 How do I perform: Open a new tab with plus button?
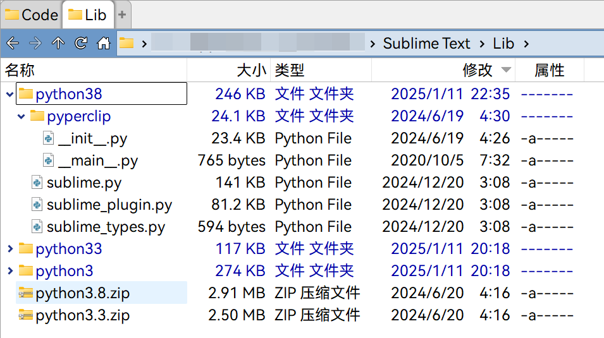tap(122, 15)
